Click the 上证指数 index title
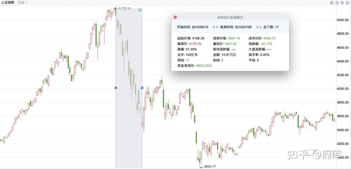Screen dimensions: 351x169 coord(8,2)
